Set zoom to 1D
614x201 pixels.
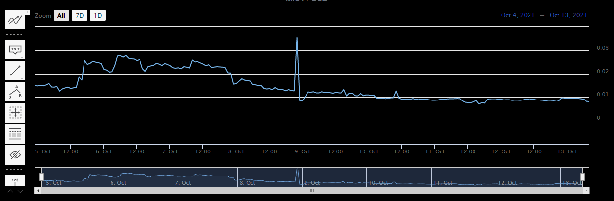pyautogui.click(x=98, y=16)
